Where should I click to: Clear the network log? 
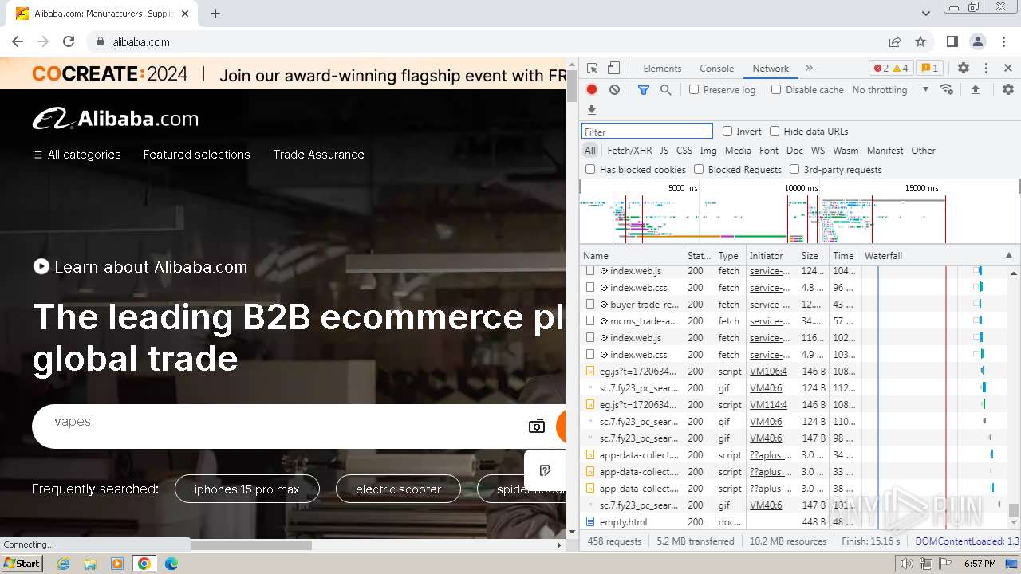point(614,90)
